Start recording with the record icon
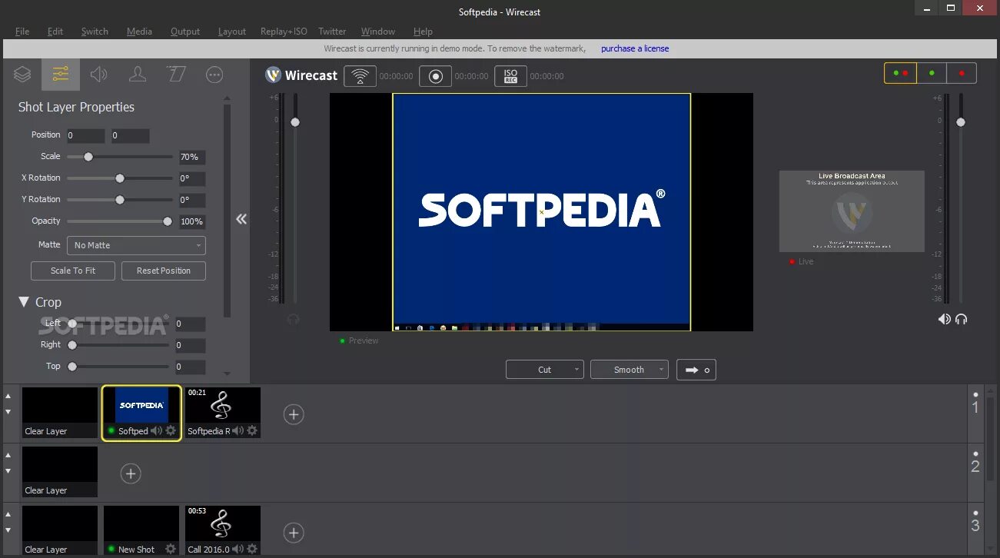The image size is (1000, 558). click(x=436, y=76)
